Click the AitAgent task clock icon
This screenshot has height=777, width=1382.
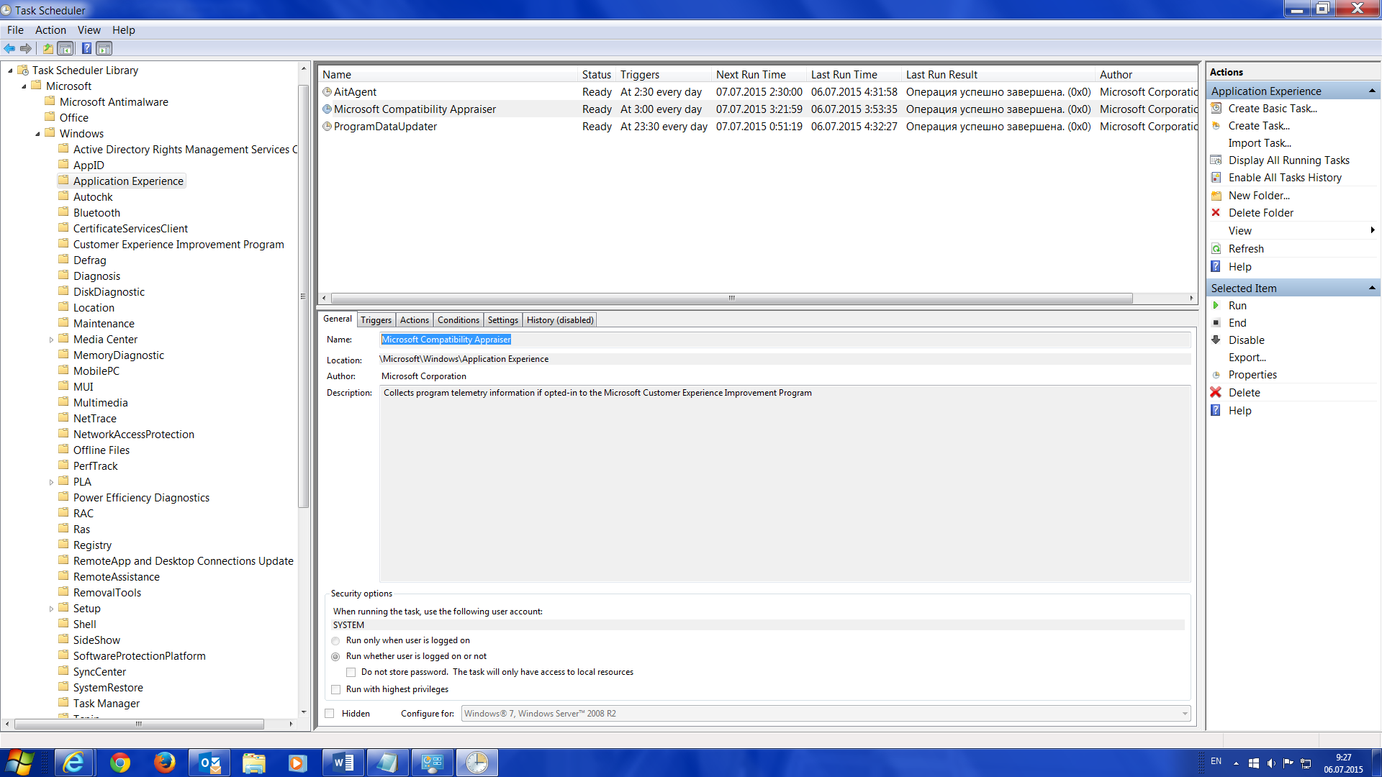click(x=327, y=91)
